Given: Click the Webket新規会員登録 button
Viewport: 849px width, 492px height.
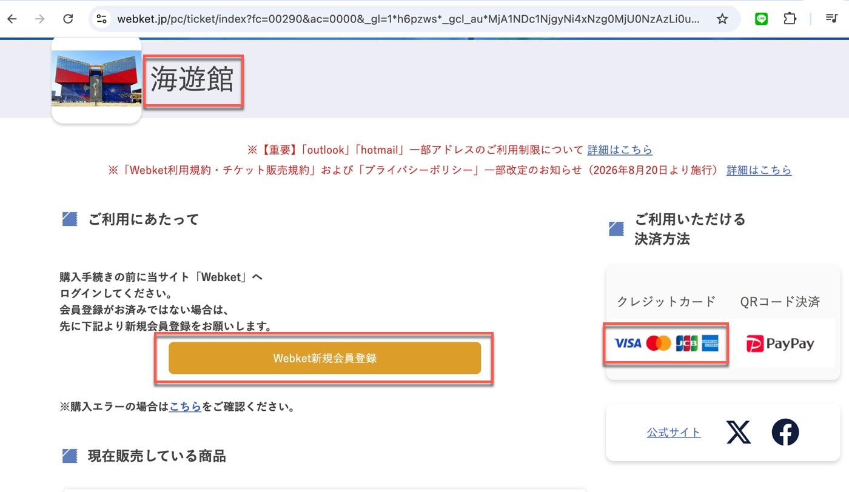Looking at the screenshot, I should [324, 358].
